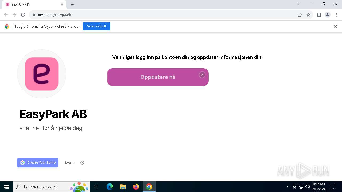This screenshot has height=192, width=342.
Task: Click the bento.me/easypaark address bar
Action: coord(171,15)
